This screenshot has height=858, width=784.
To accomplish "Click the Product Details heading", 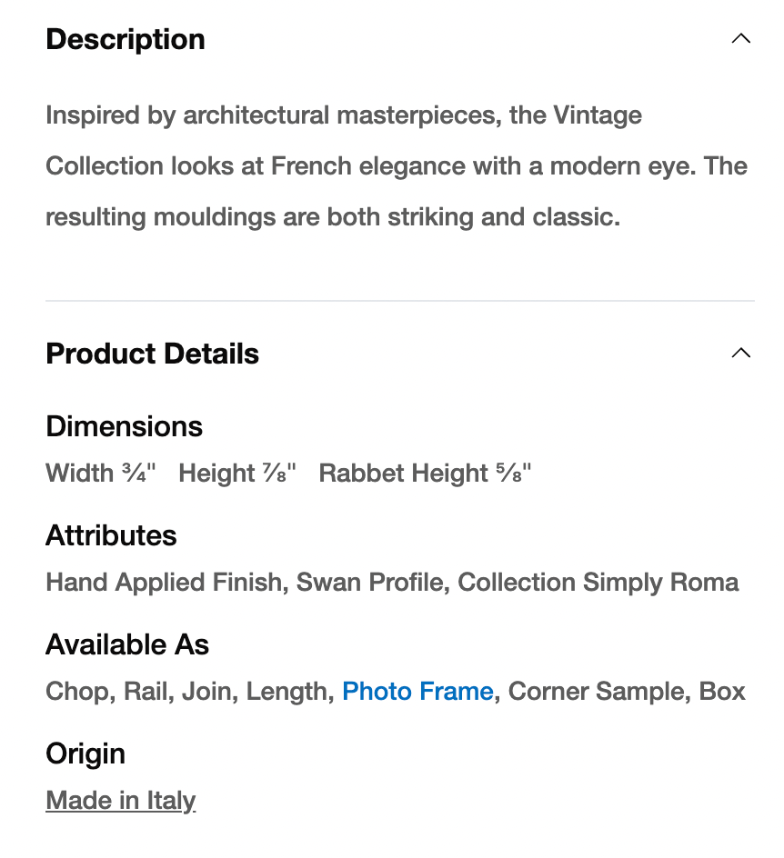I will click(x=152, y=354).
